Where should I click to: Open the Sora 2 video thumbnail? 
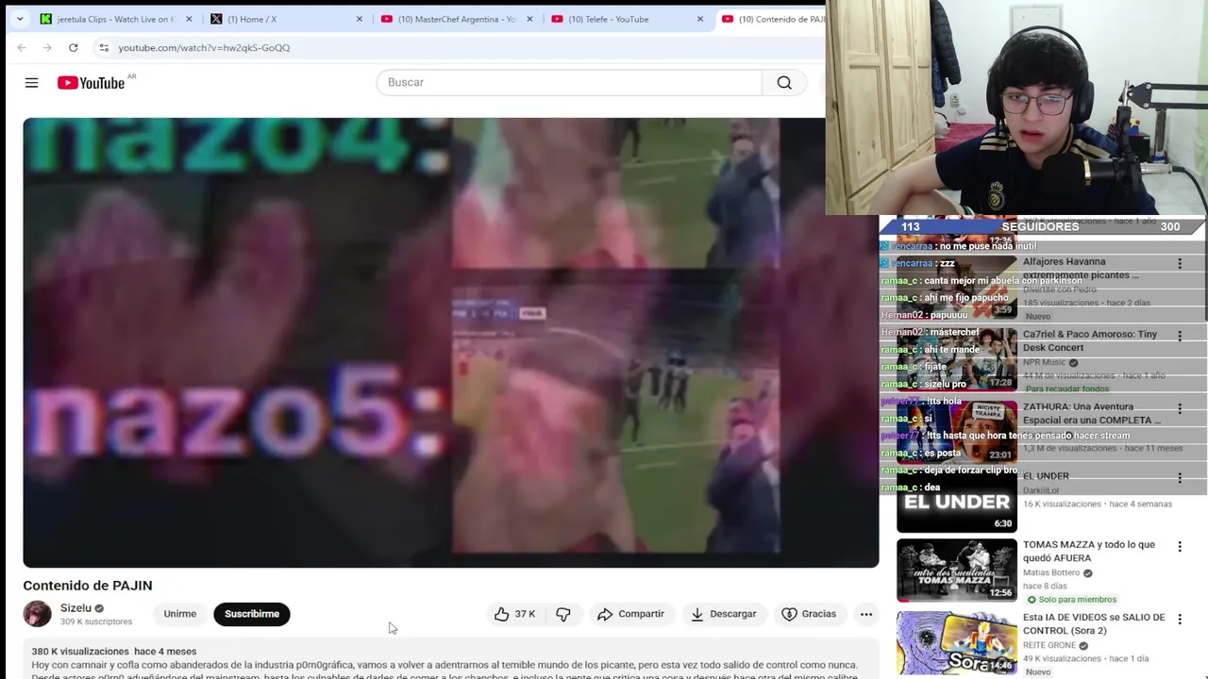tap(956, 643)
